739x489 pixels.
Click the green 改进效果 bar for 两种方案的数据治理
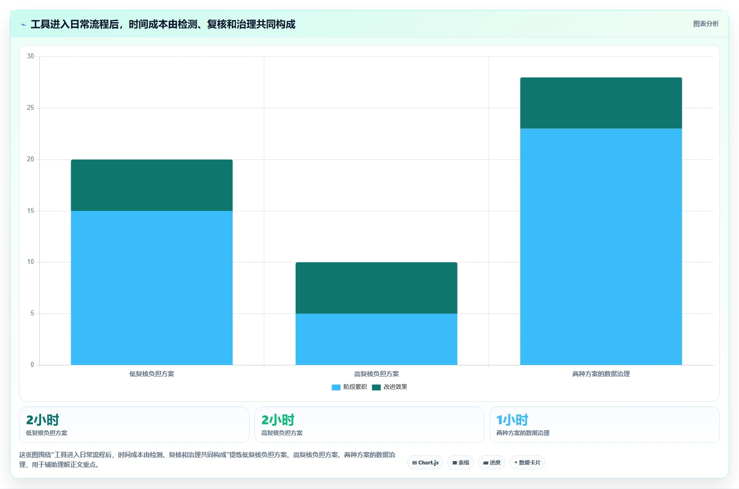601,103
